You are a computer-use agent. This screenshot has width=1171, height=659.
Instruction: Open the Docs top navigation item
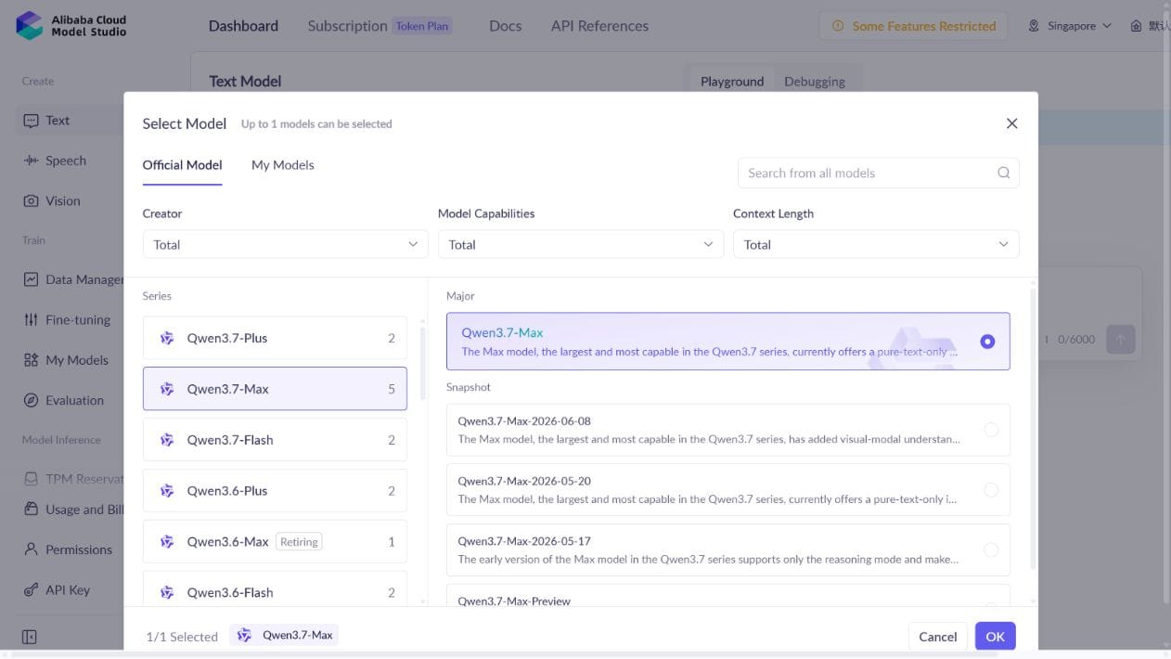pyautogui.click(x=505, y=26)
